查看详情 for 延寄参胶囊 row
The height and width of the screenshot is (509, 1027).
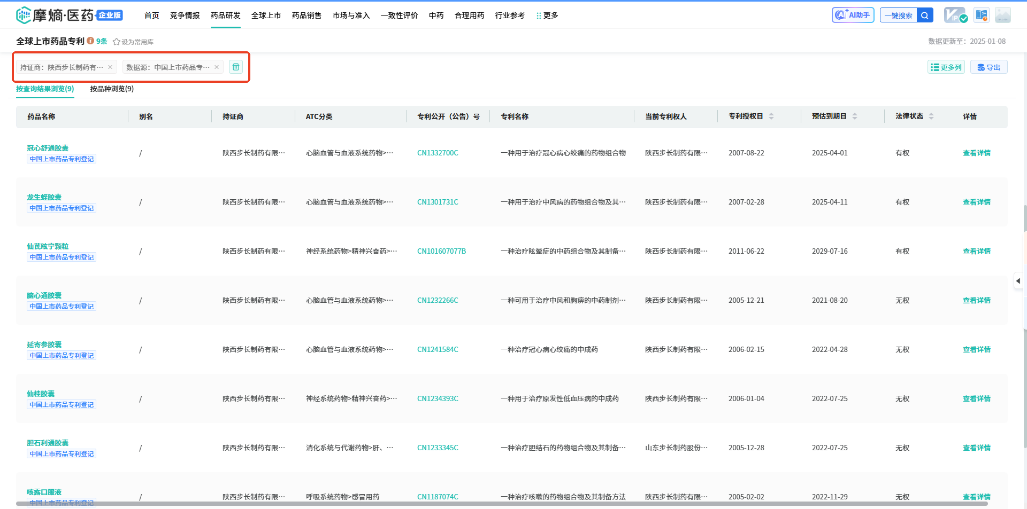click(x=977, y=349)
